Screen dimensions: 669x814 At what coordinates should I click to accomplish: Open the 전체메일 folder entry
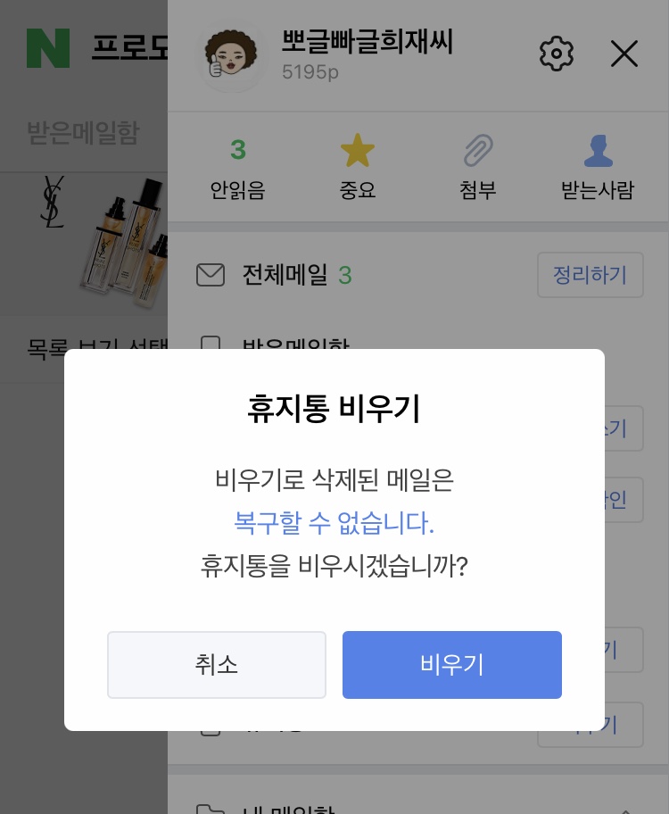[285, 275]
